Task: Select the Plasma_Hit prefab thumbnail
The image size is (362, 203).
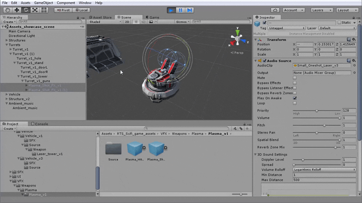Action: pyautogui.click(x=135, y=149)
